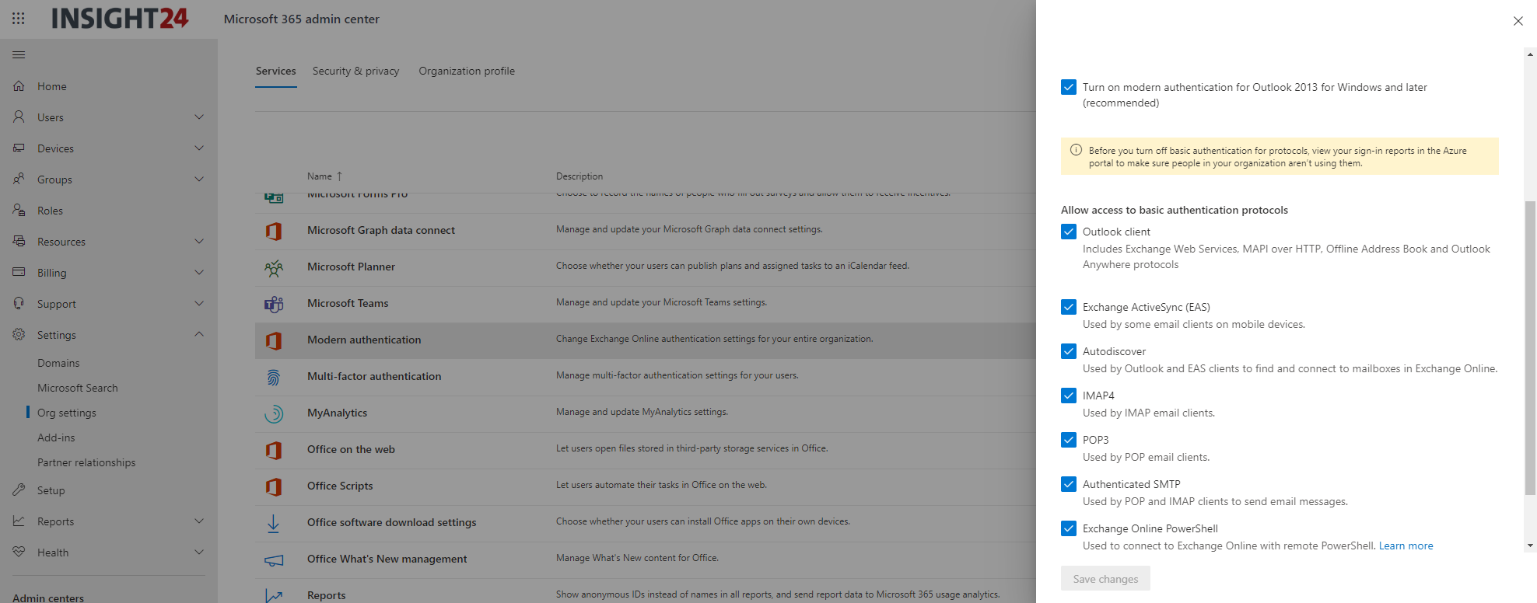Viewport: 1537px width, 603px height.
Task: Open Add-ins under Settings
Action: 56,437
